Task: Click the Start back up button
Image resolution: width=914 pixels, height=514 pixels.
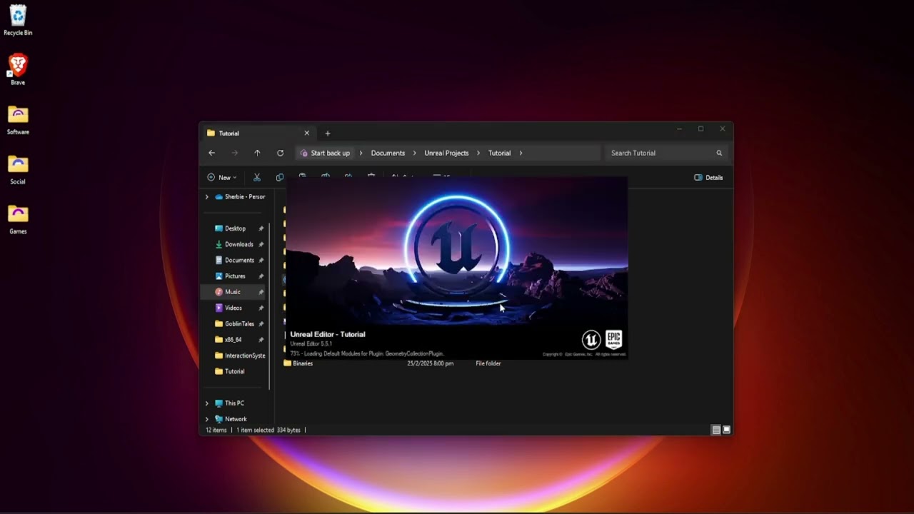Action: [x=326, y=153]
